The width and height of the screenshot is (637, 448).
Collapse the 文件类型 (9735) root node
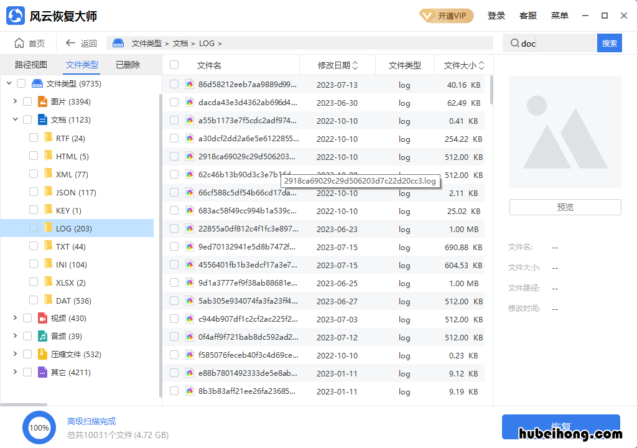pos(9,83)
